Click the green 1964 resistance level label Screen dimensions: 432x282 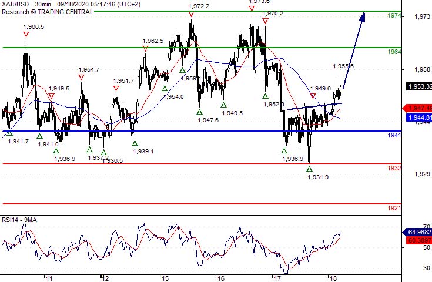[x=394, y=52]
